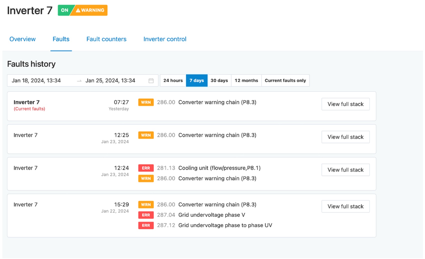
Task: Click the bold Inverter 7 current faults name
Action: tap(27, 102)
